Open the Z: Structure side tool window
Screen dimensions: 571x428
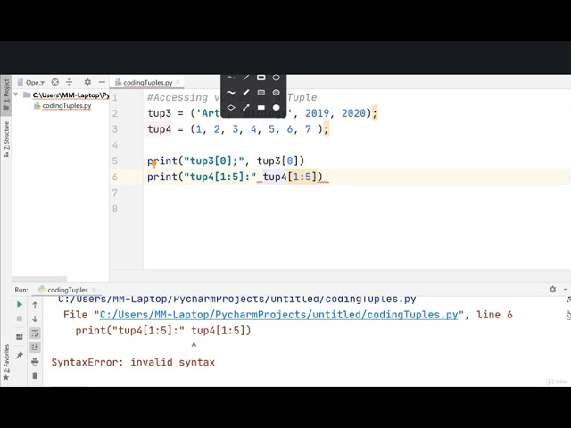[x=6, y=140]
